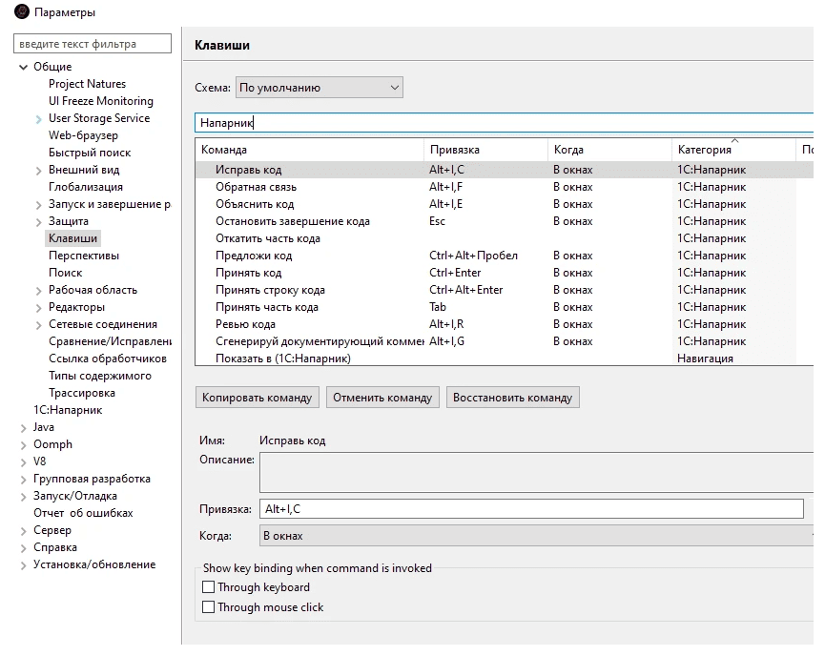This screenshot has width=825, height=656.
Task: Click the Отменить команду button
Action: point(382,398)
